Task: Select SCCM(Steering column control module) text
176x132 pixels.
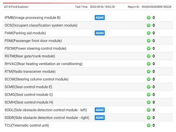Action: tap(37, 79)
